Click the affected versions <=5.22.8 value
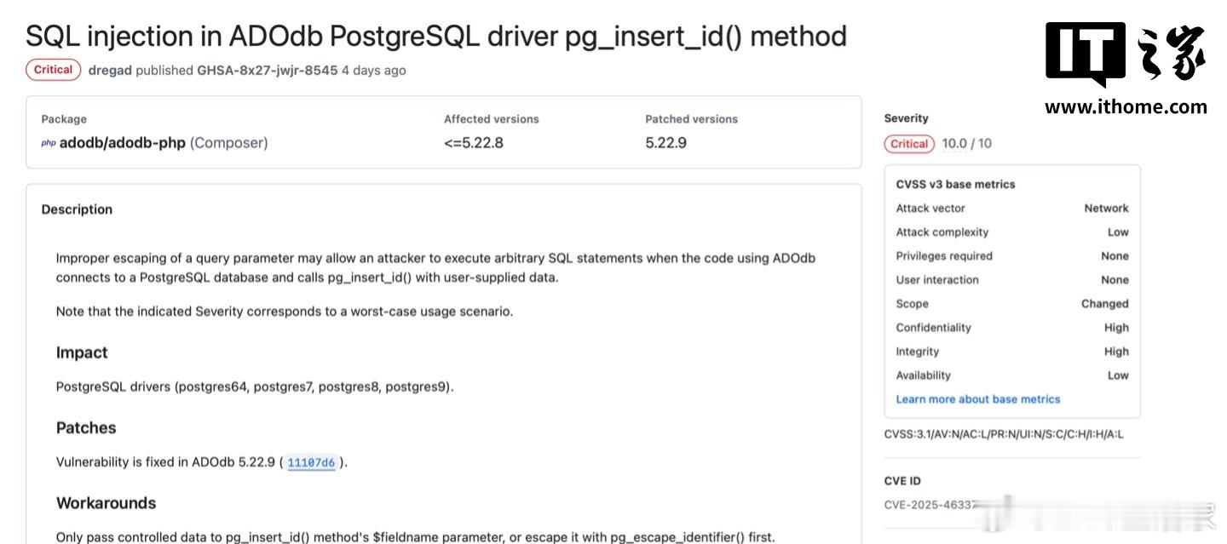Viewport: 1227px width, 544px height. [x=473, y=143]
